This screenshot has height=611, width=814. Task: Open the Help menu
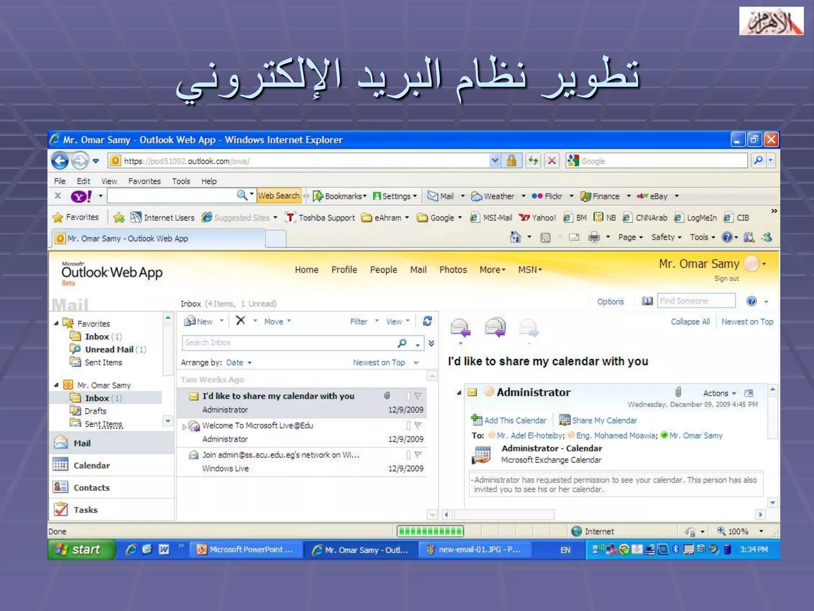coord(209,181)
